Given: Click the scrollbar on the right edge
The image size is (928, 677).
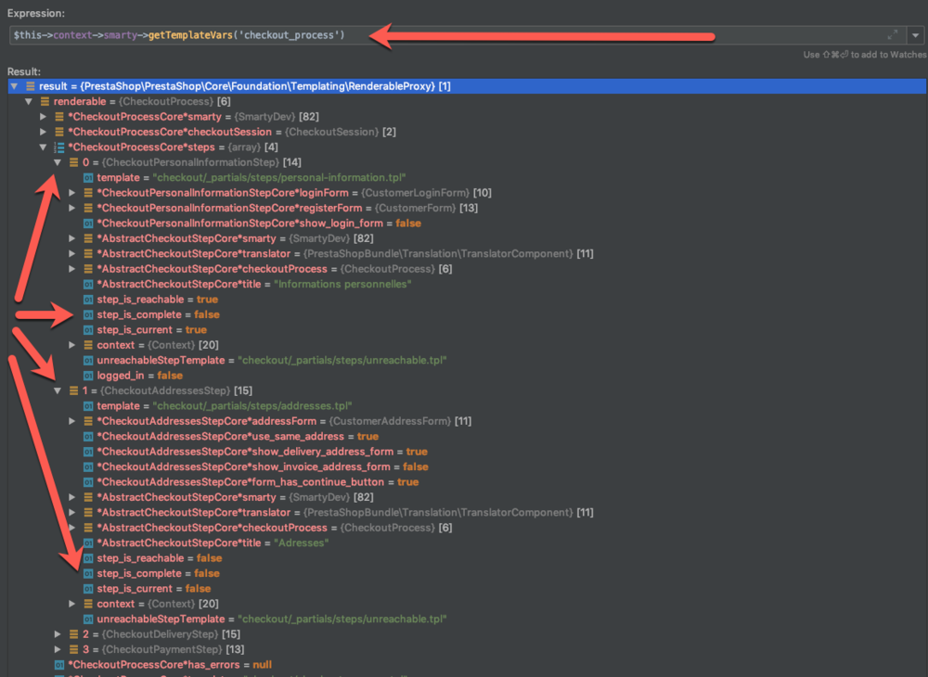Looking at the screenshot, I should pos(923,278).
